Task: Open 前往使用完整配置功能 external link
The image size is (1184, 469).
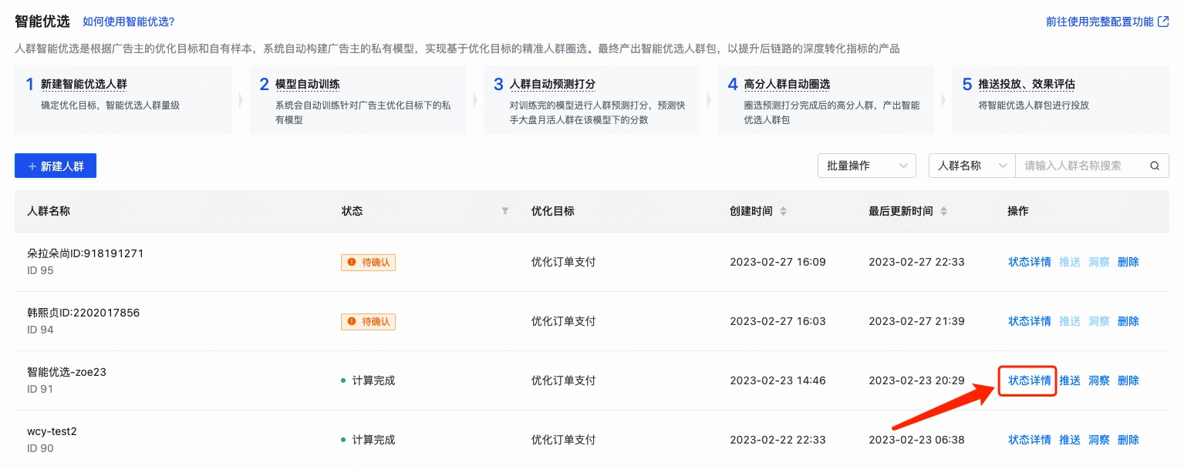Action: pos(1107,22)
